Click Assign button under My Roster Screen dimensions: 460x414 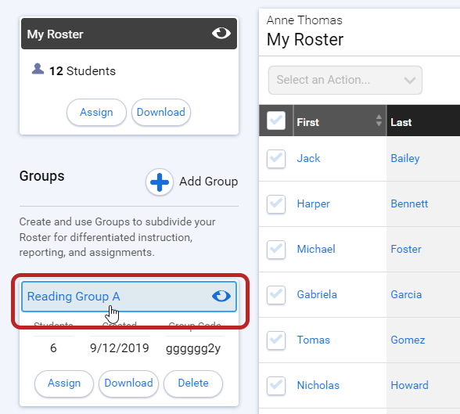tap(96, 113)
